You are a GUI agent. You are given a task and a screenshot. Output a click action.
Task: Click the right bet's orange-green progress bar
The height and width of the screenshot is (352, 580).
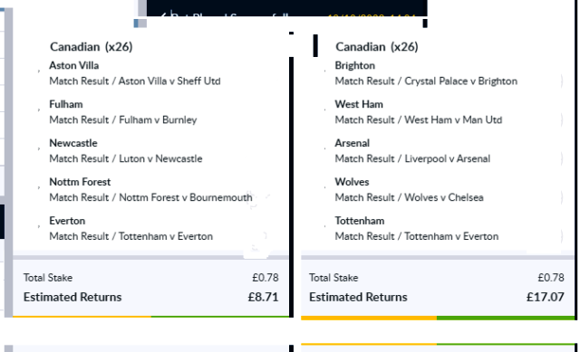[x=438, y=318]
